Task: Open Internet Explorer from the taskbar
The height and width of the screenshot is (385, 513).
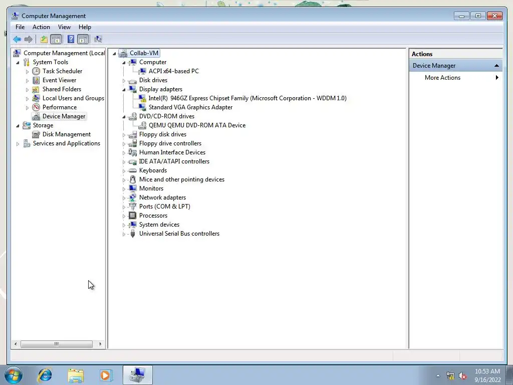Action: tap(45, 375)
